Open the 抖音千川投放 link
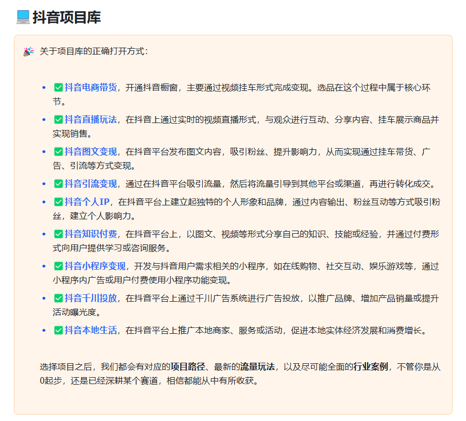 tap(90, 298)
